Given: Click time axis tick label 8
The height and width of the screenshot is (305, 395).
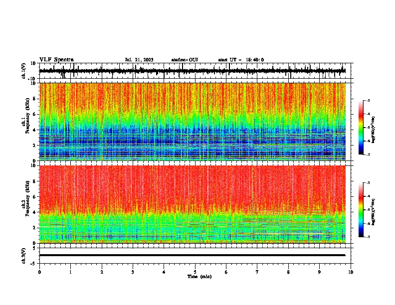Looking at the screenshot, I should tap(288, 272).
